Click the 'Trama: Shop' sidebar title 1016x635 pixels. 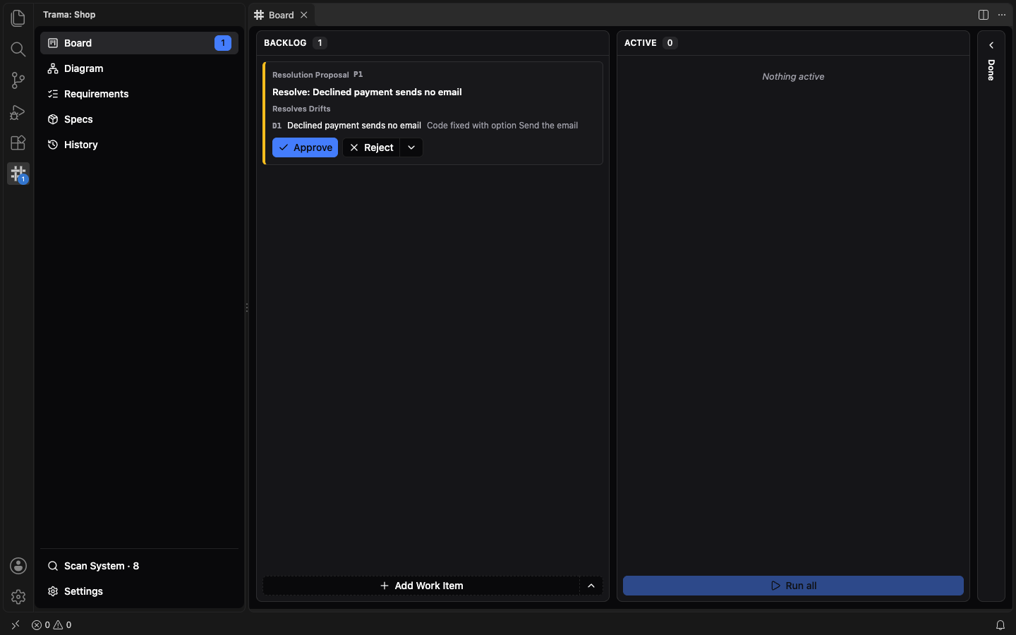pos(69,15)
